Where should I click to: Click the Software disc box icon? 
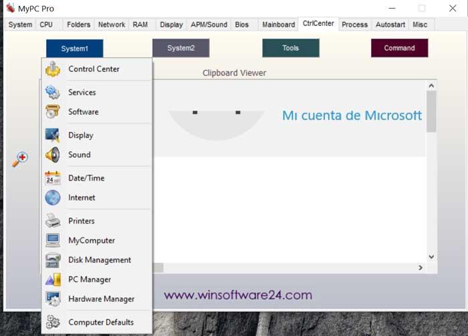click(53, 111)
